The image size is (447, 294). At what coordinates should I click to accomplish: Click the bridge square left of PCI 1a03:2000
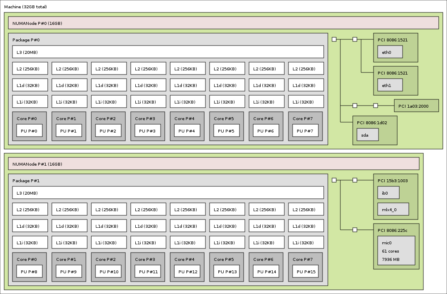click(376, 106)
